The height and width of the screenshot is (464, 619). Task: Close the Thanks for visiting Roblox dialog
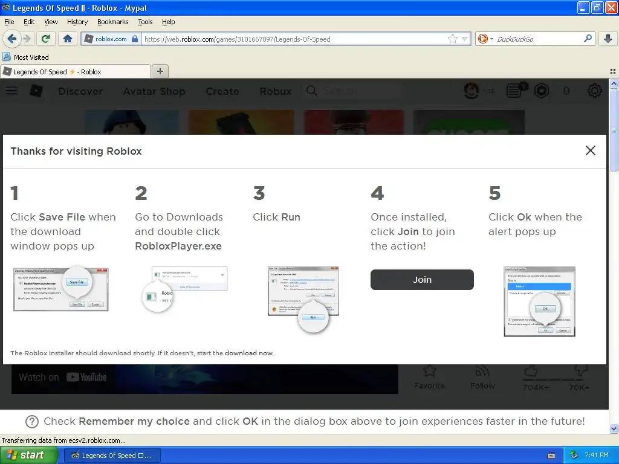tap(590, 150)
